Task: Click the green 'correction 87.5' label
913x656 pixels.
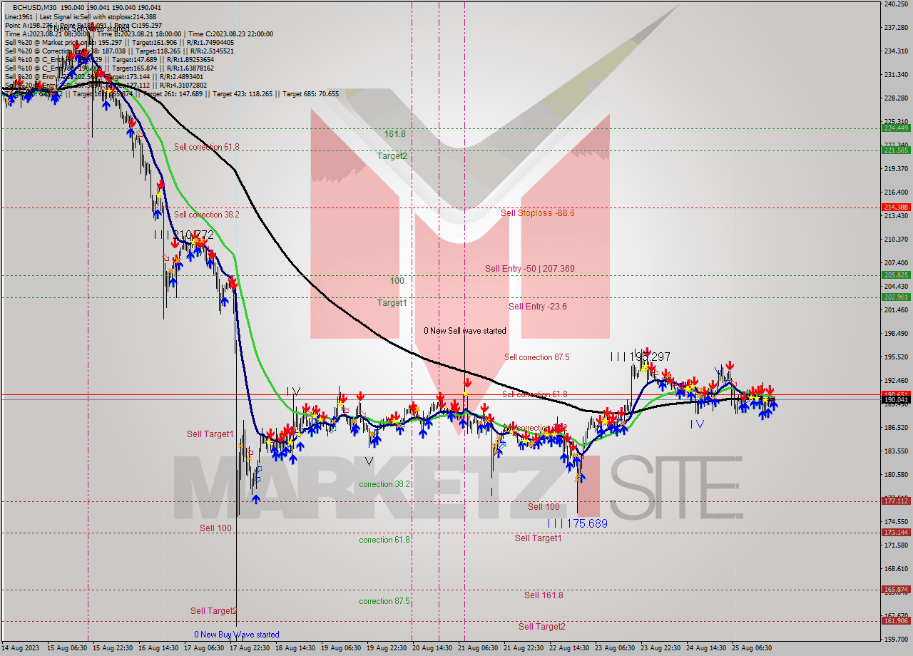Action: (384, 601)
